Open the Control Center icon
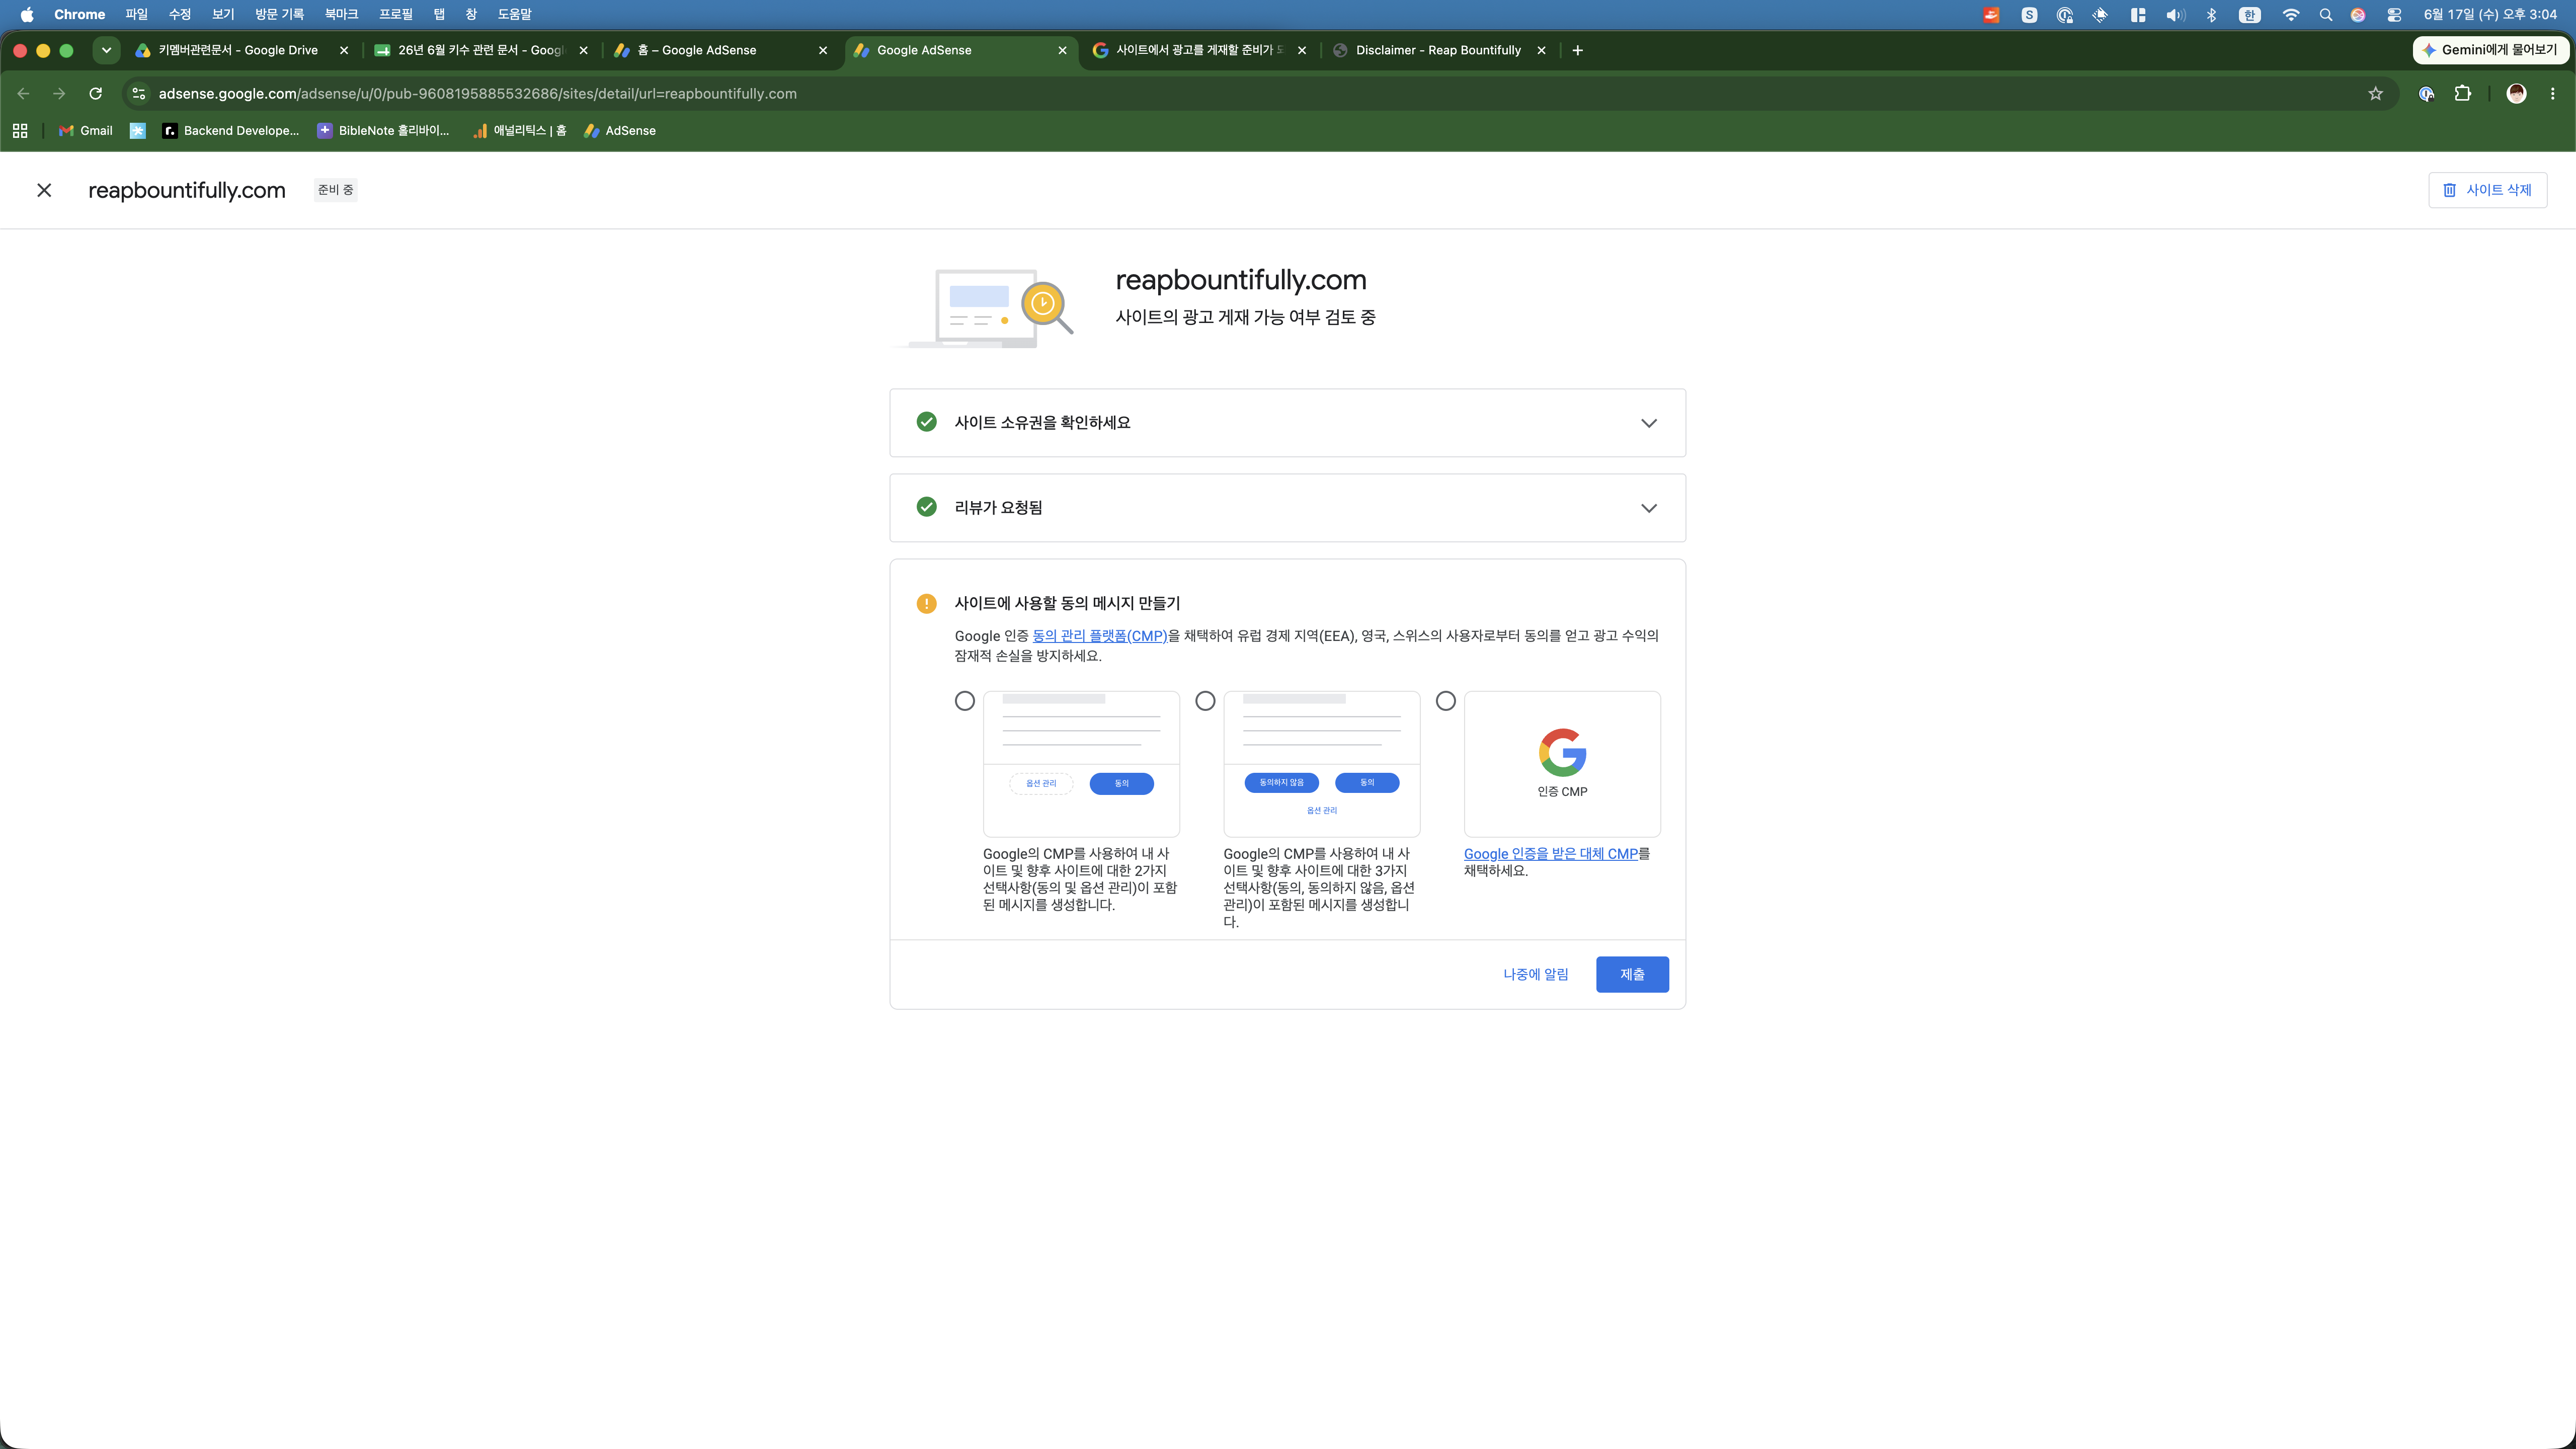This screenshot has width=2576, height=1449. [x=2394, y=14]
